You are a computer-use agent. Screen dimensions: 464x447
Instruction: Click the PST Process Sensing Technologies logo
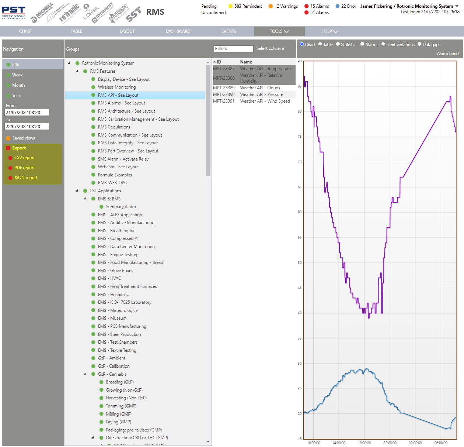click(14, 13)
